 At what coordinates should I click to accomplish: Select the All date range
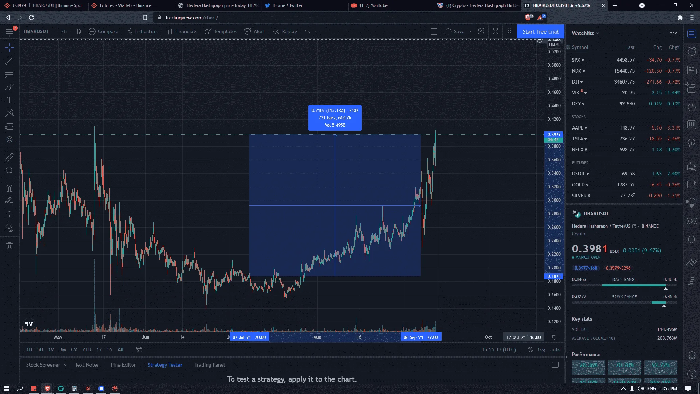pos(121,349)
